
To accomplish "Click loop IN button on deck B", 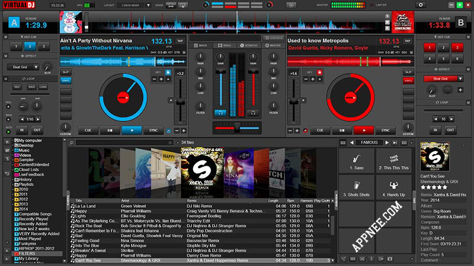I will click(x=435, y=130).
